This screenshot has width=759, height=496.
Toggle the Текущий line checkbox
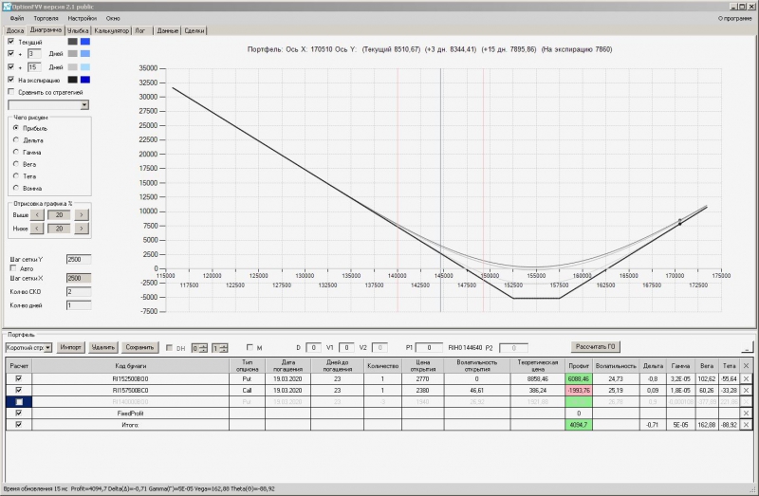11,42
